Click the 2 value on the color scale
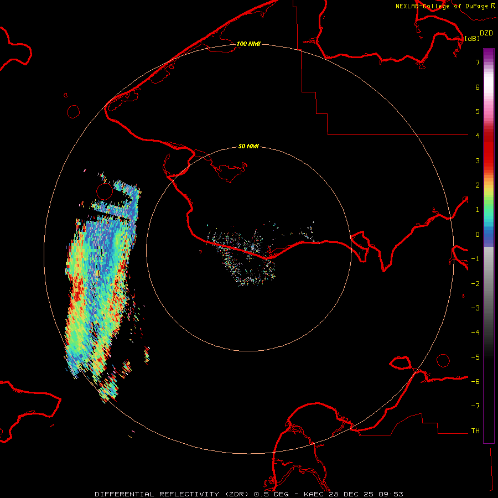Screen dimensions: 498x498 (x=478, y=185)
